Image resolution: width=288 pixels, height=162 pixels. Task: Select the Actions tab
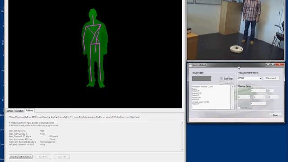click(x=29, y=110)
